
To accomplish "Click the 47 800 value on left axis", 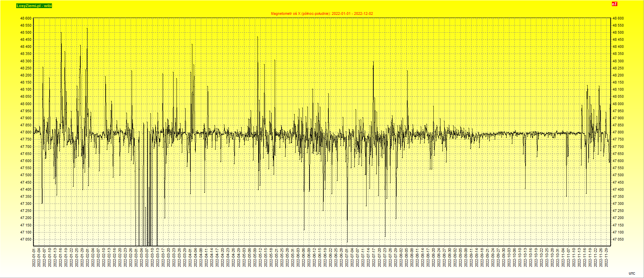I will 26,132.
